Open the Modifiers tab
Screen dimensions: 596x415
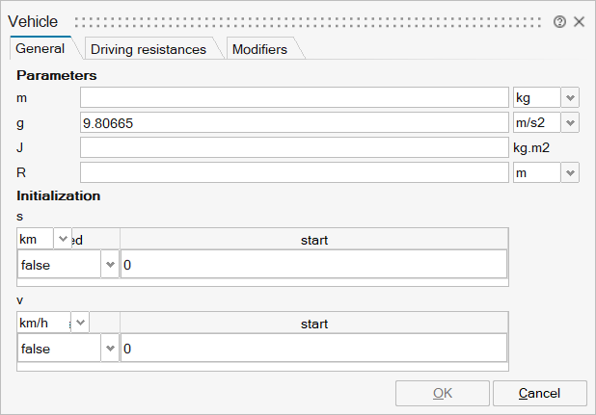tap(258, 49)
